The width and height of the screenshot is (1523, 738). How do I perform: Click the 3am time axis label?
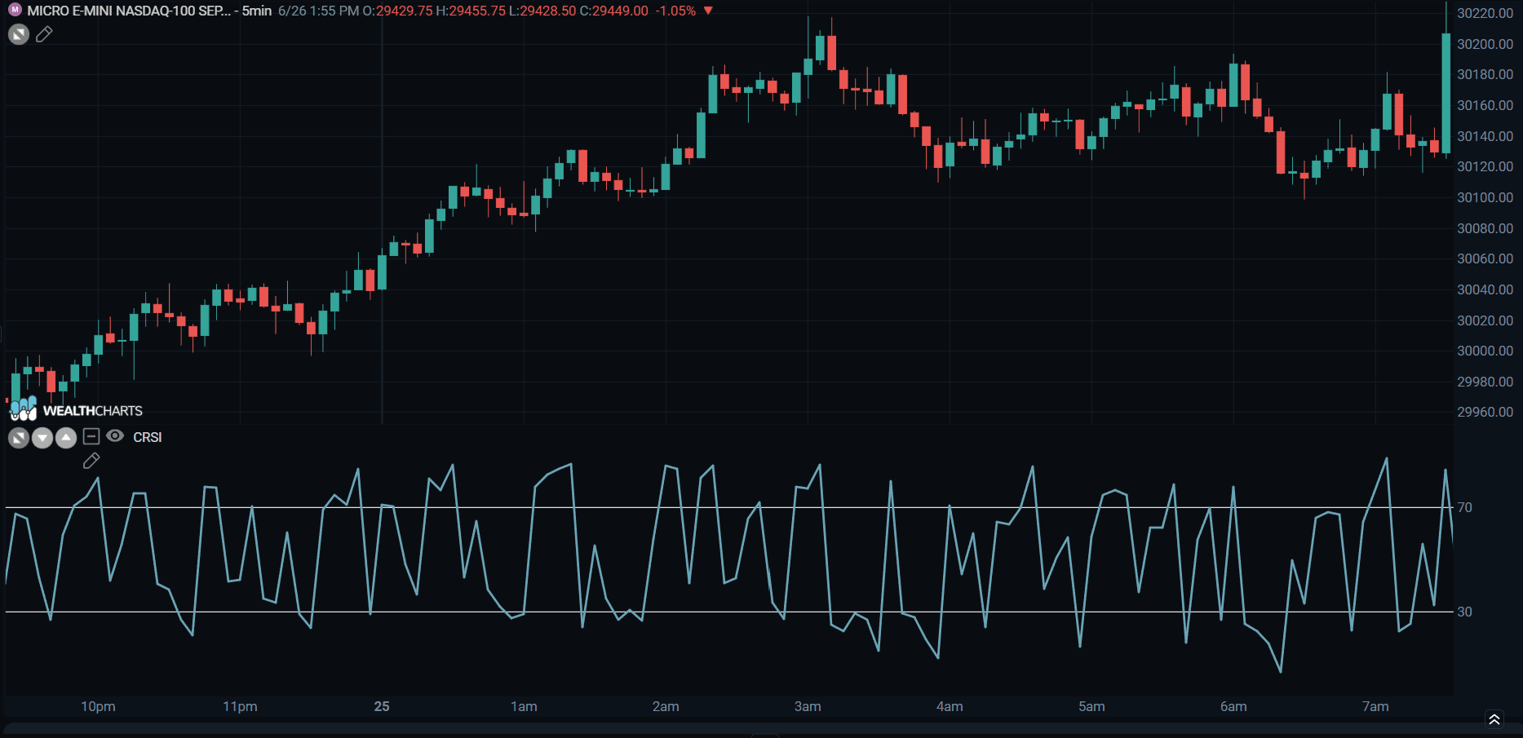click(808, 706)
